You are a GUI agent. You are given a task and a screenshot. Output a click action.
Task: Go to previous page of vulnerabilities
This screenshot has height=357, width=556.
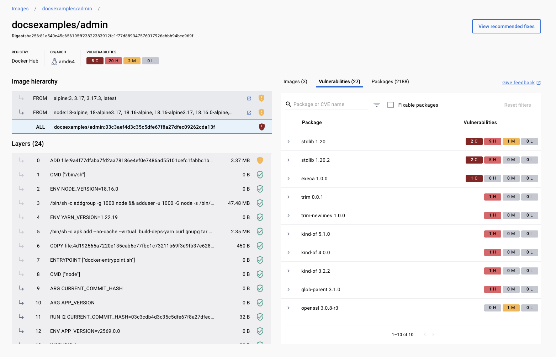point(425,335)
